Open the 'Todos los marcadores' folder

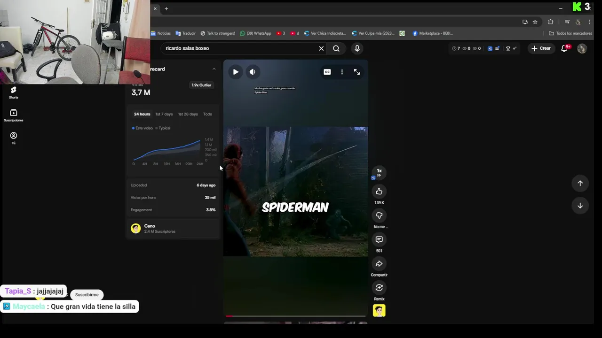tap(570, 33)
